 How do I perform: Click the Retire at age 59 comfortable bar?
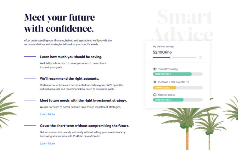(x=178, y=100)
